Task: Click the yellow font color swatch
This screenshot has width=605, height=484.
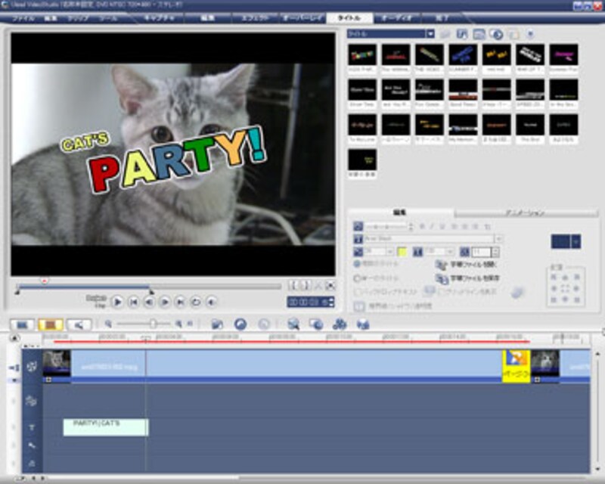Action: [x=402, y=251]
